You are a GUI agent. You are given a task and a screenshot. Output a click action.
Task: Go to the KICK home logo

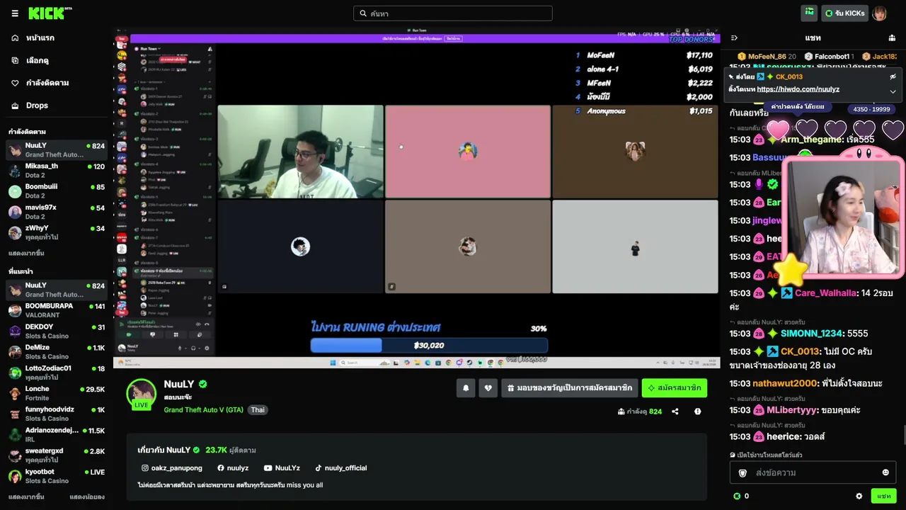pyautogui.click(x=50, y=13)
